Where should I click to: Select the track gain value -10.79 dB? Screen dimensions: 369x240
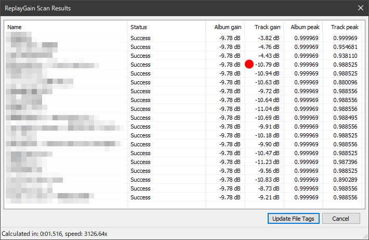coord(267,65)
